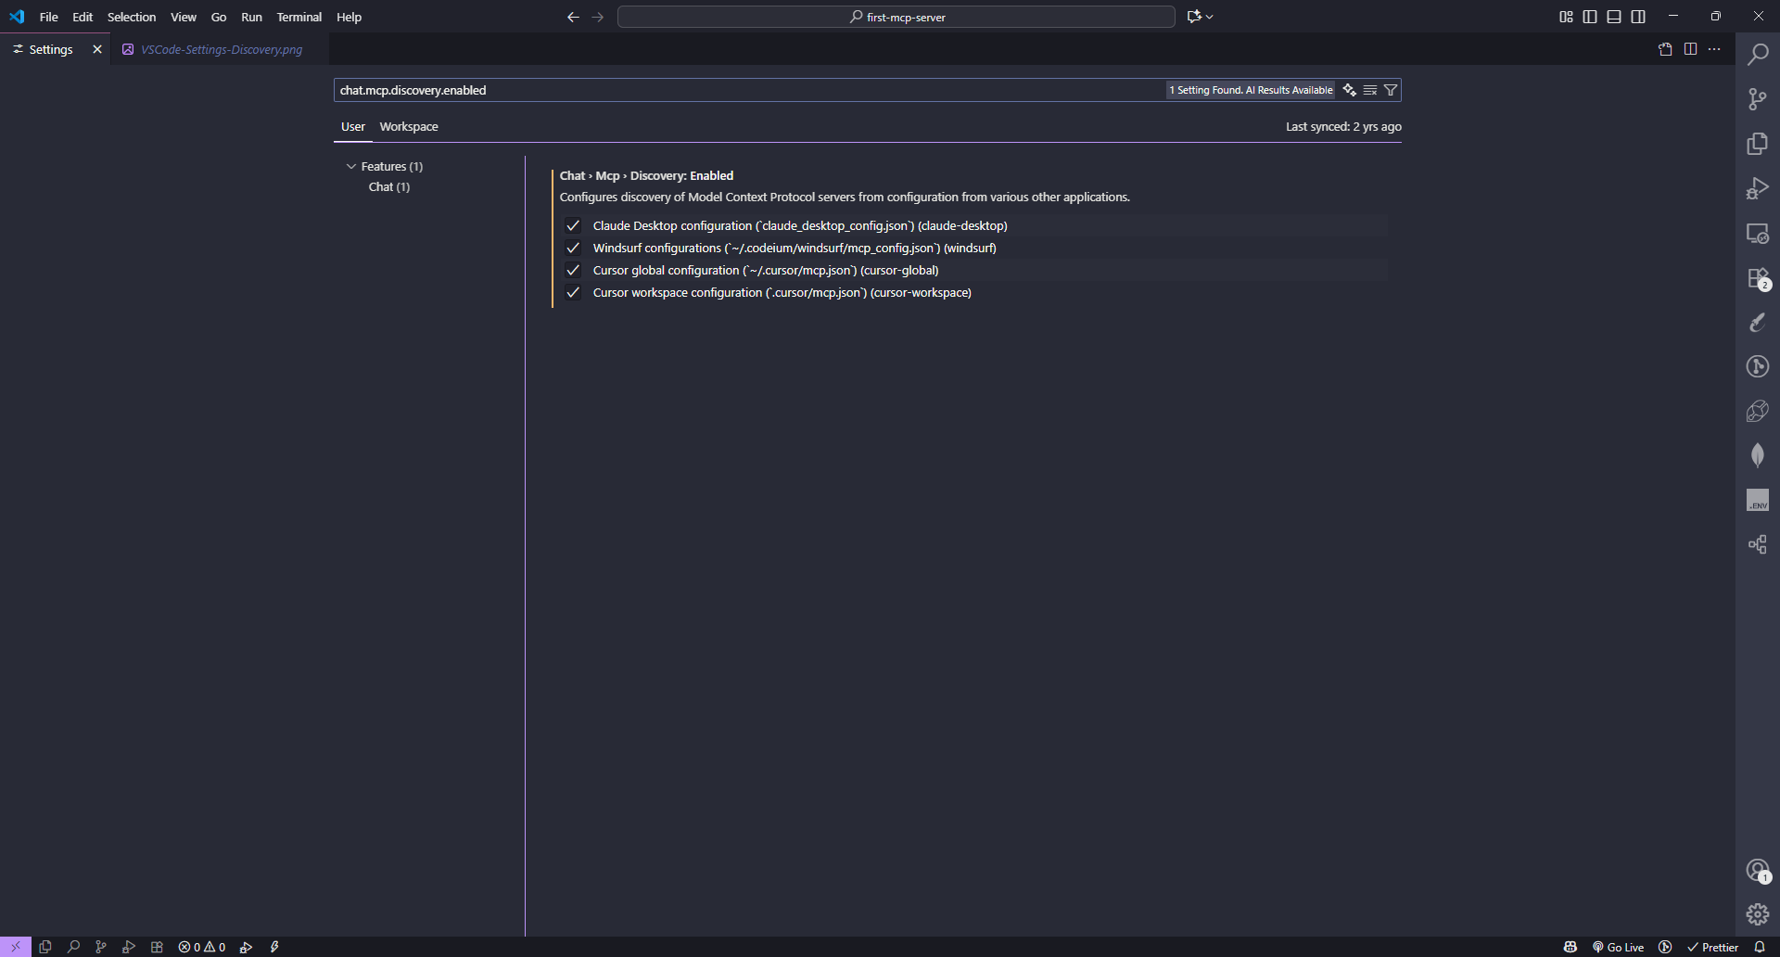Split the editor to the right
Screen dimensions: 1780x957
1690,49
